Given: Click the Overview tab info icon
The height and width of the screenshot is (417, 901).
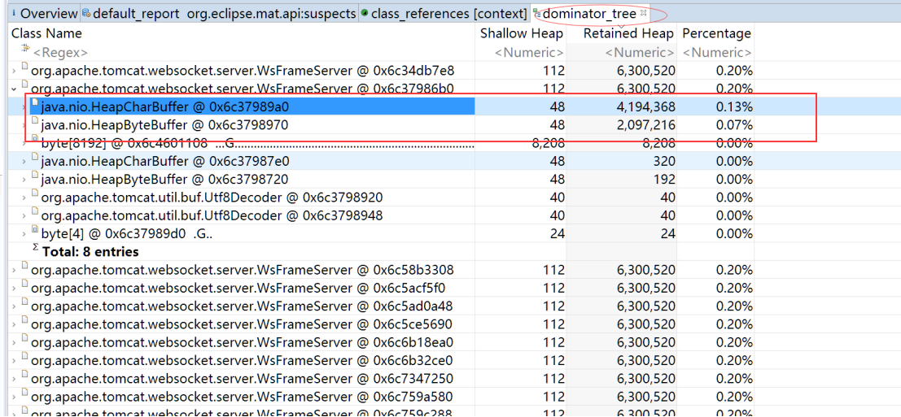Looking at the screenshot, I should coord(14,14).
